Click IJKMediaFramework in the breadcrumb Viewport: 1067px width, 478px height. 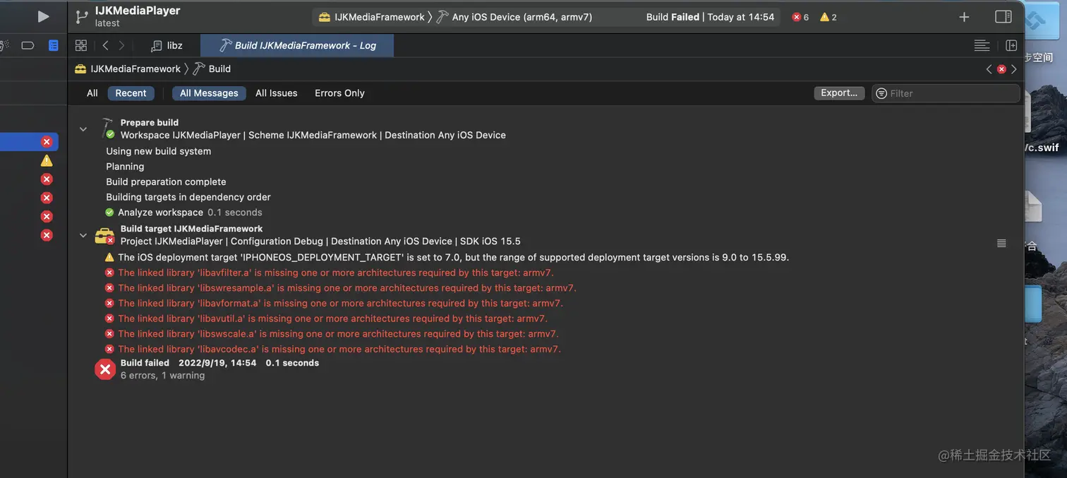128,68
